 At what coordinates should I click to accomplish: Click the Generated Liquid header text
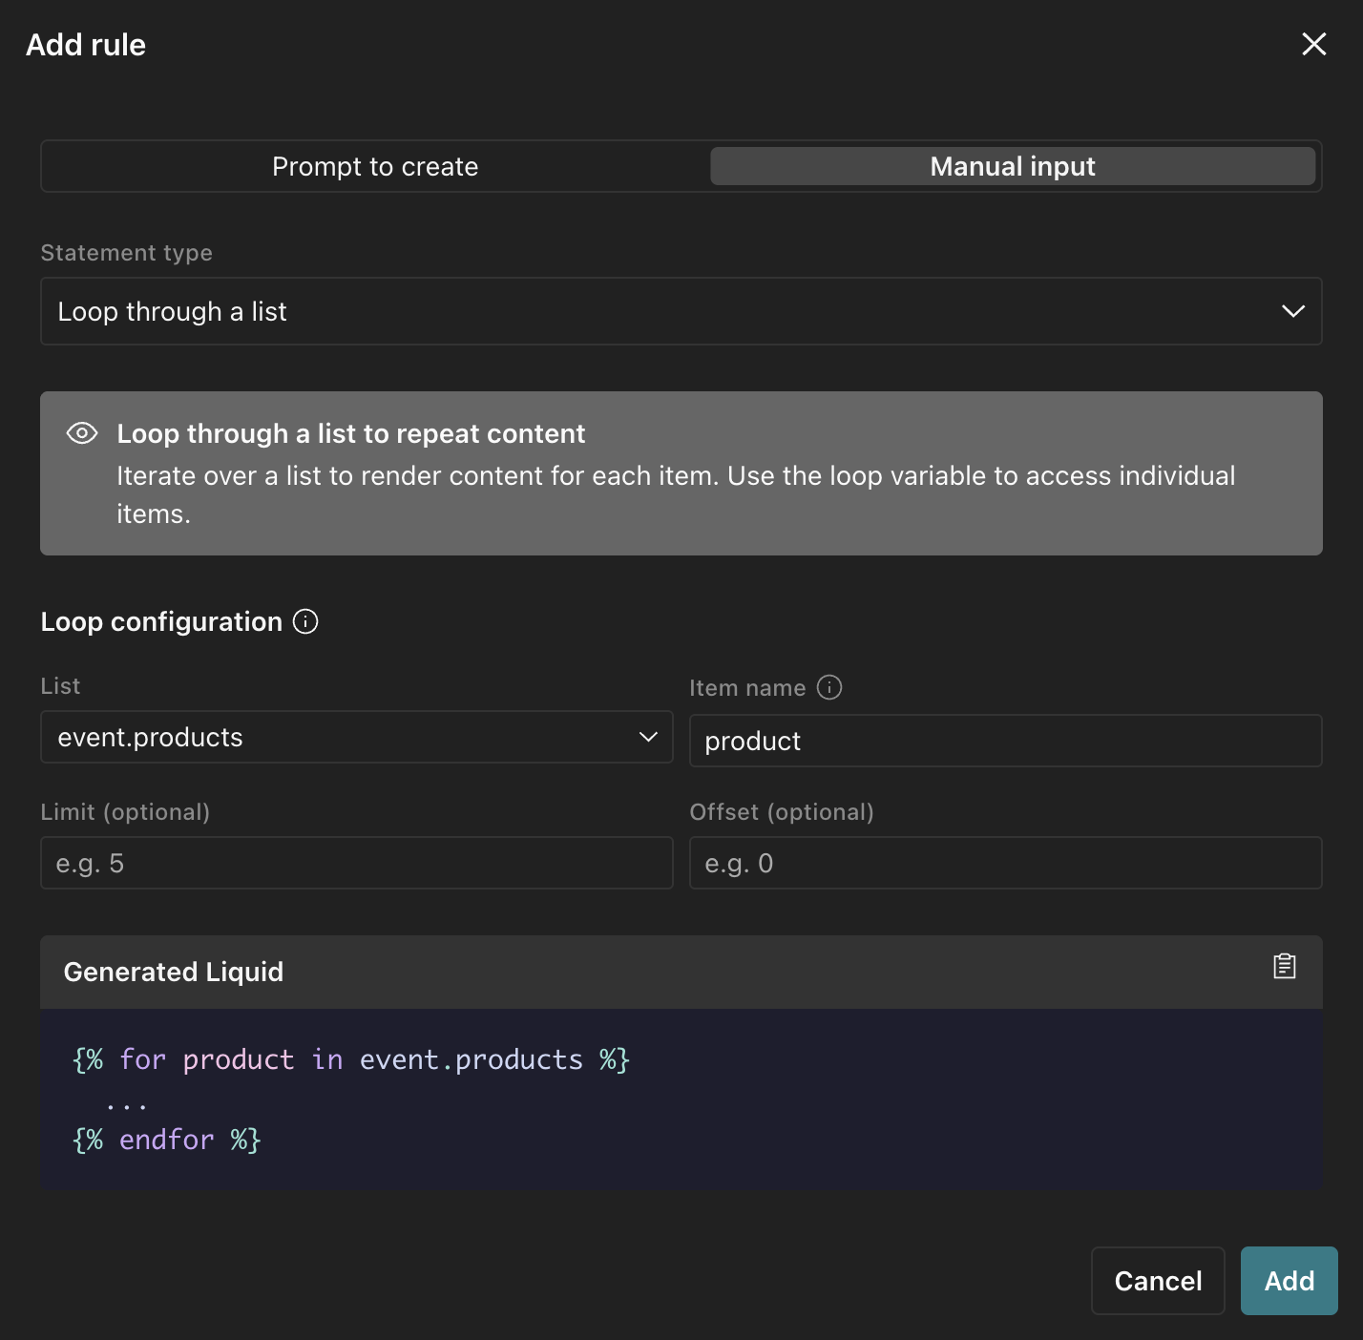point(173,972)
